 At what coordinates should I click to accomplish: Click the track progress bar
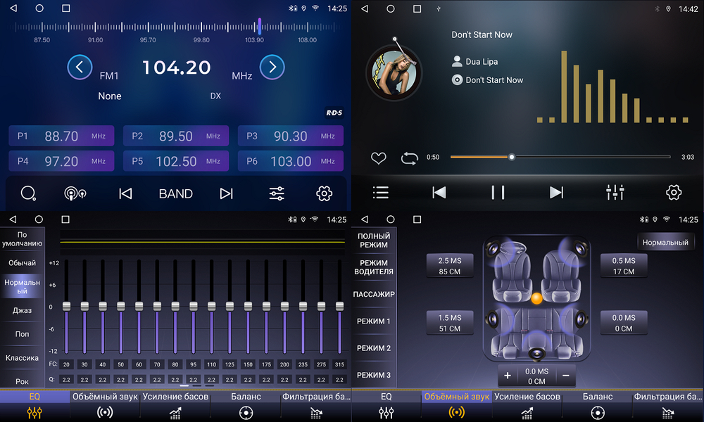(560, 157)
